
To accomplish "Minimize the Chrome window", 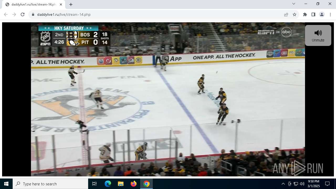I will (306, 4).
